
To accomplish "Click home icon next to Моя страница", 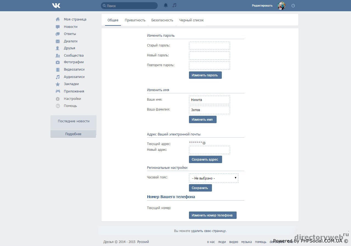I will point(58,19).
